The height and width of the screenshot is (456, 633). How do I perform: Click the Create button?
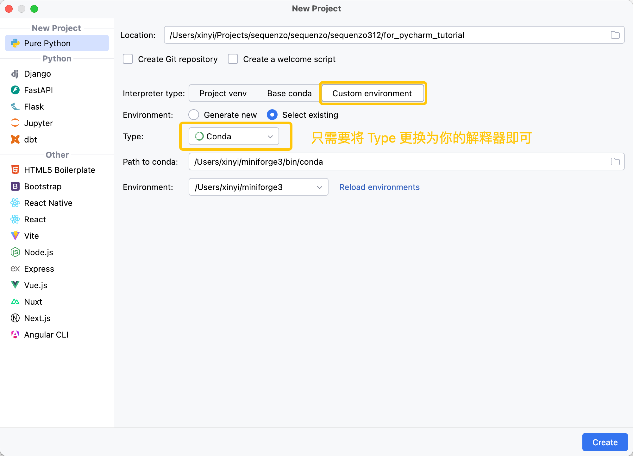pyautogui.click(x=605, y=442)
